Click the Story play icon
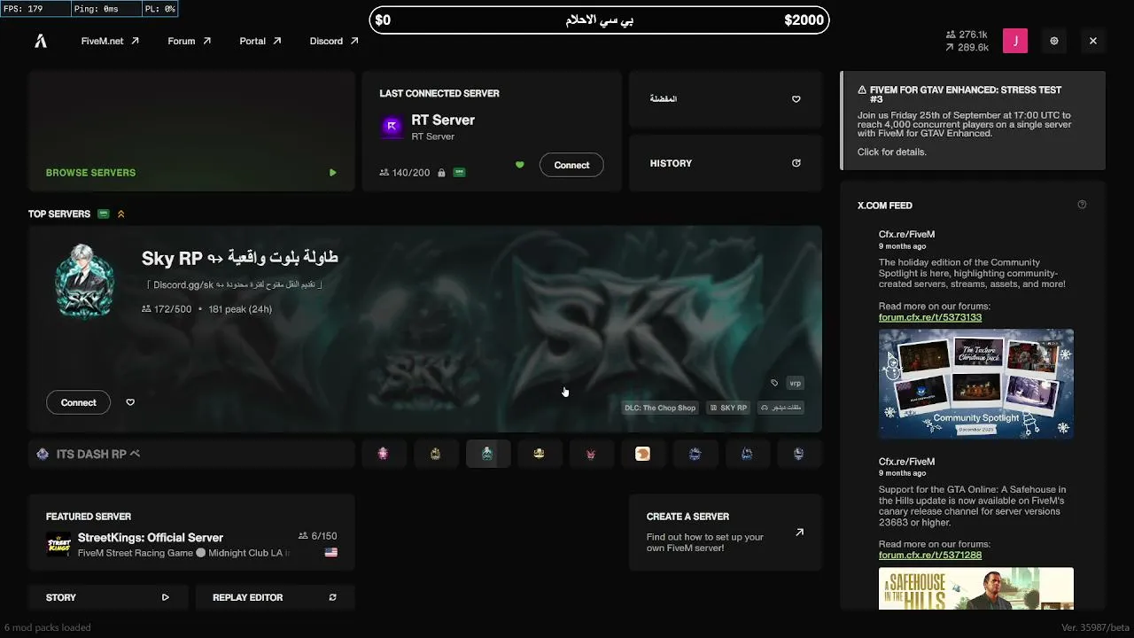Screen dimensions: 1134x638 point(165,597)
